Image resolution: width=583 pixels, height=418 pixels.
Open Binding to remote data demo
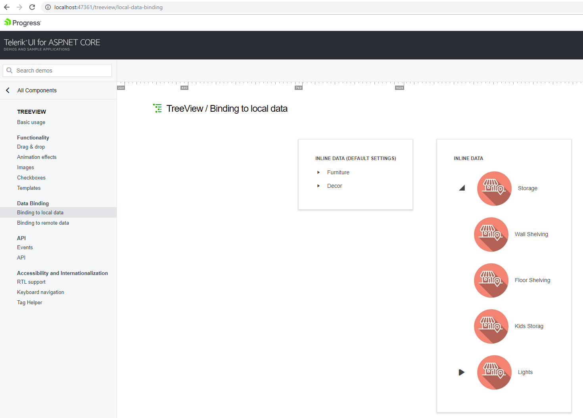click(43, 223)
